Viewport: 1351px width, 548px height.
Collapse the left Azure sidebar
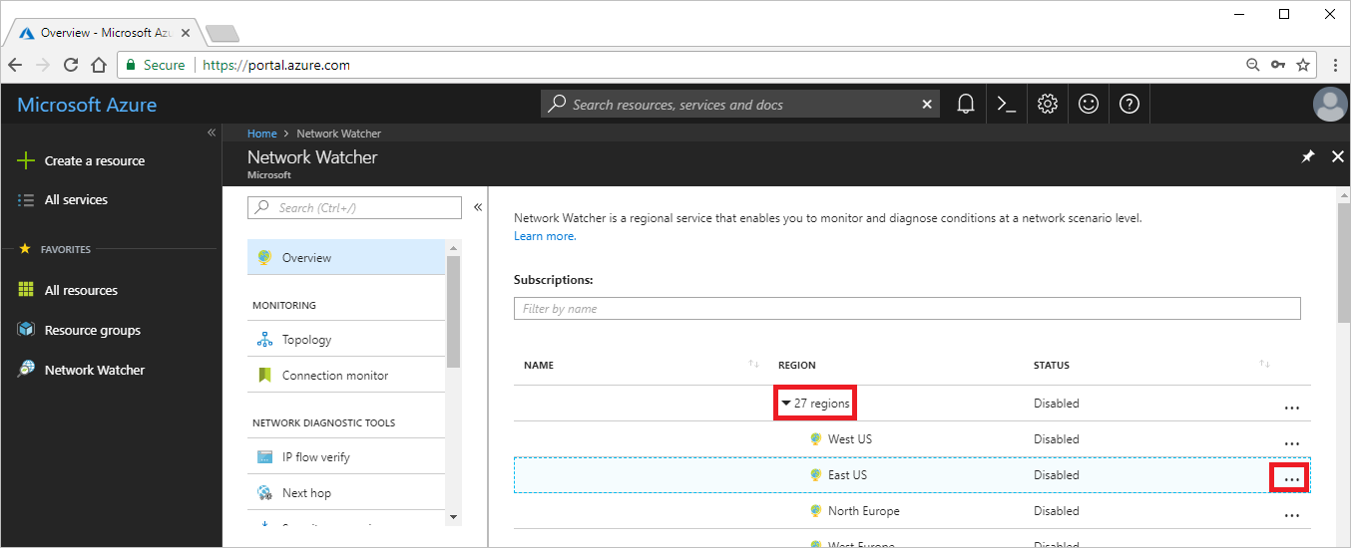click(x=212, y=133)
